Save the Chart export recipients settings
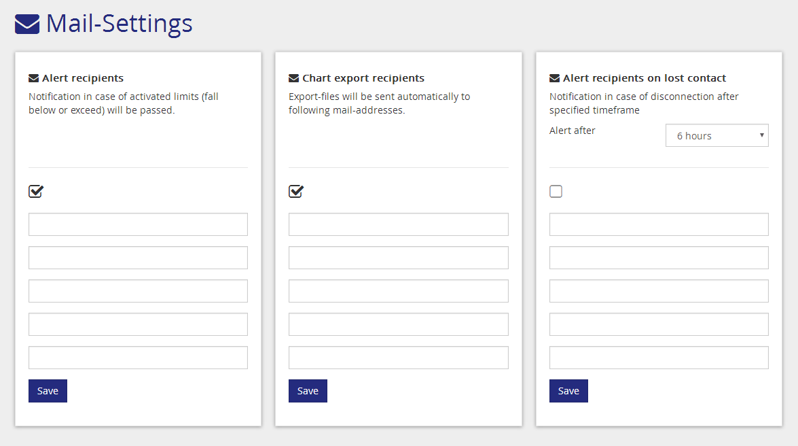Viewport: 798px width, 446px height. [308, 391]
